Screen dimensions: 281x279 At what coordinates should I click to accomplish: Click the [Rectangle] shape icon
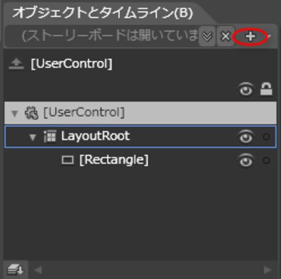pos(67,160)
